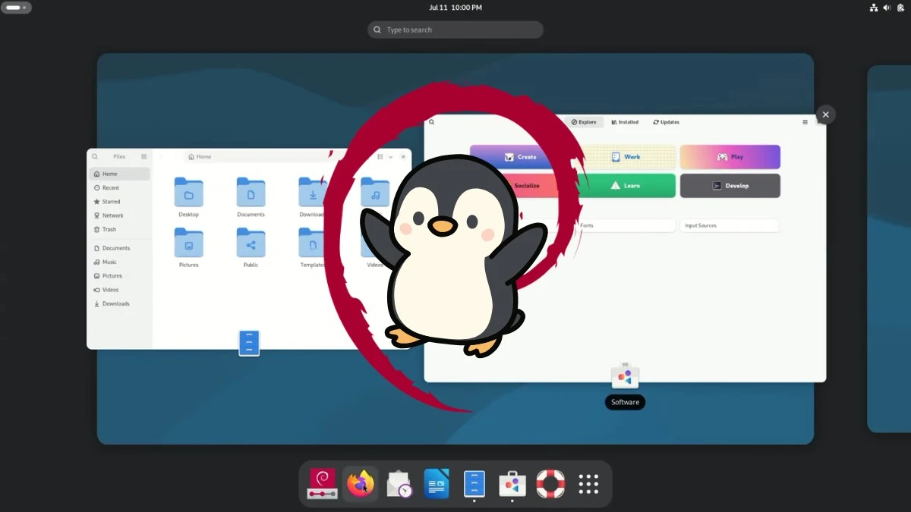
Task: Open the Socialize category in Software
Action: [x=520, y=186]
